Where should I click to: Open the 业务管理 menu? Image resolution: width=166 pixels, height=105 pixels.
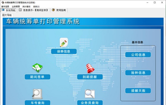16,7
